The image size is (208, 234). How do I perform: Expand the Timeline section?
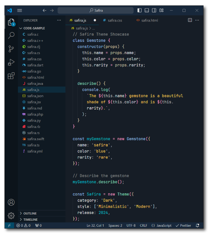click(31, 219)
